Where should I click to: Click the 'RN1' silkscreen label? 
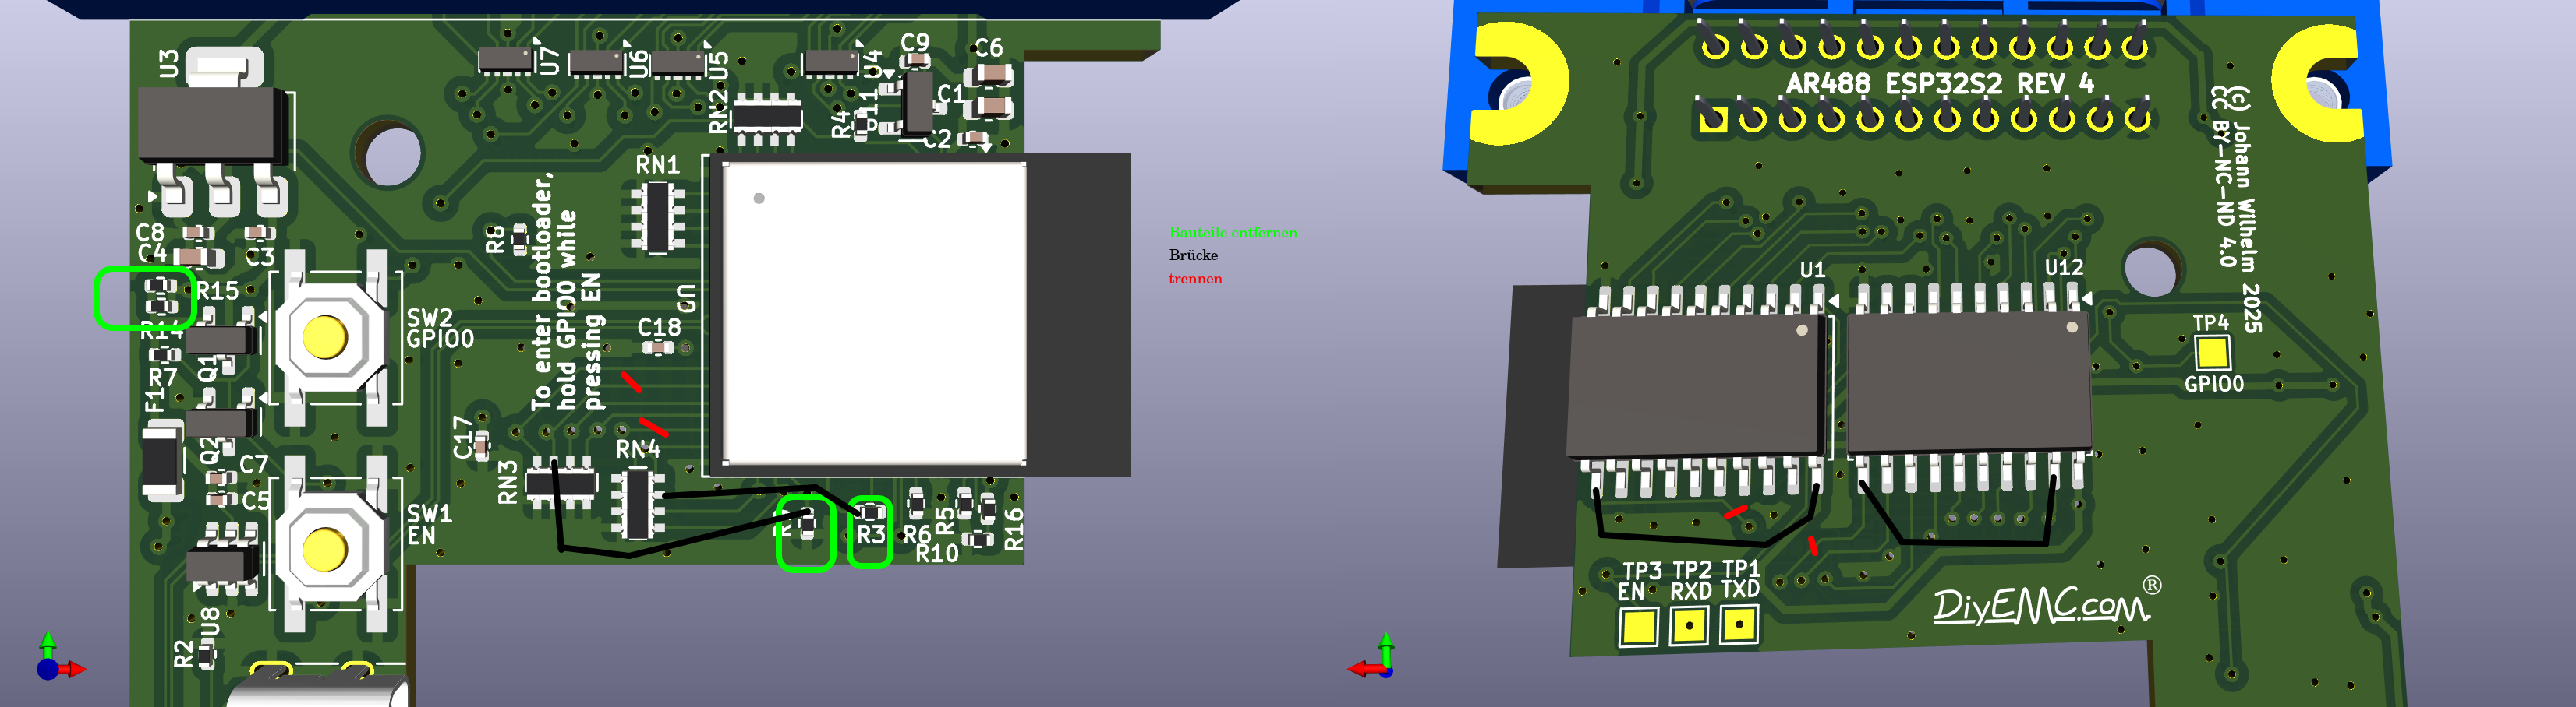tap(657, 165)
